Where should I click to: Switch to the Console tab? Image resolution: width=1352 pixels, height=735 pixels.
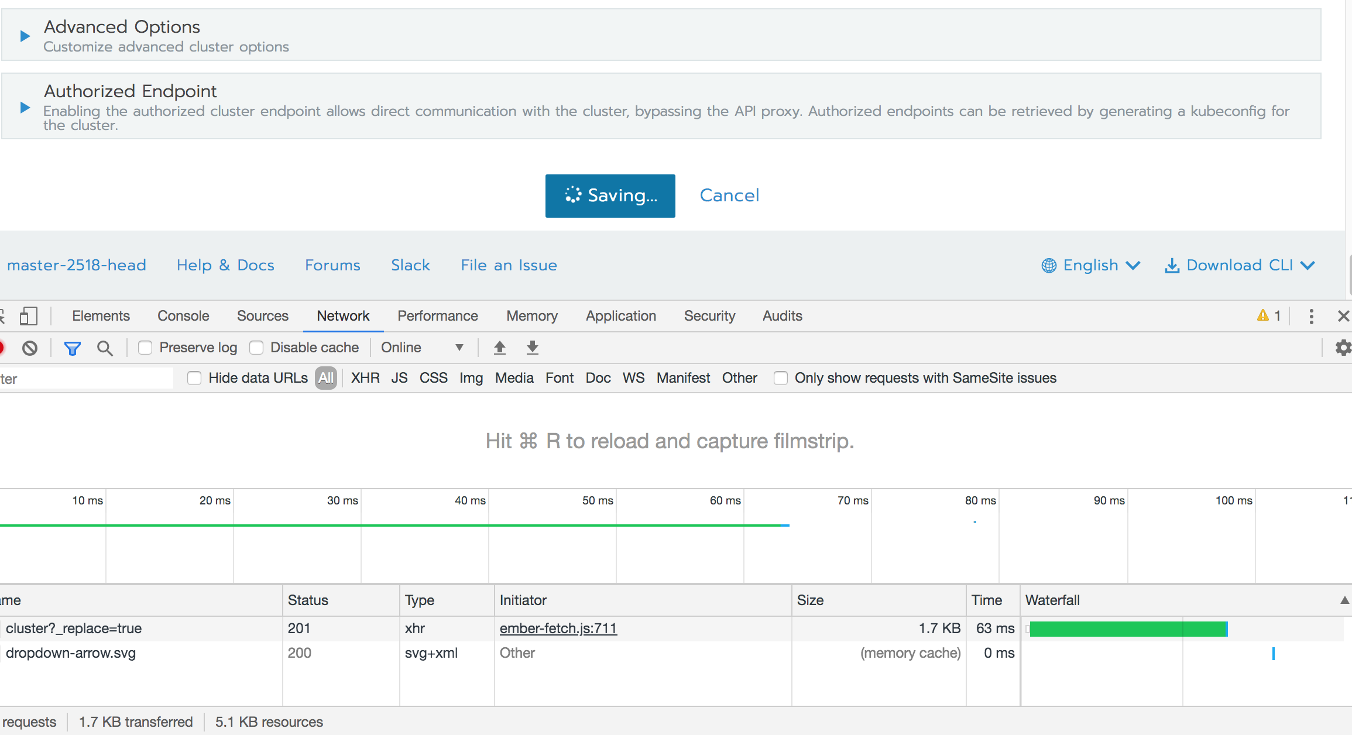(x=183, y=316)
